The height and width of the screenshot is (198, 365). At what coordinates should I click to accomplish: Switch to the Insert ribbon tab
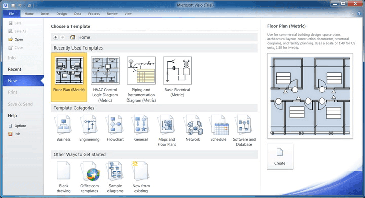pyautogui.click(x=45, y=14)
